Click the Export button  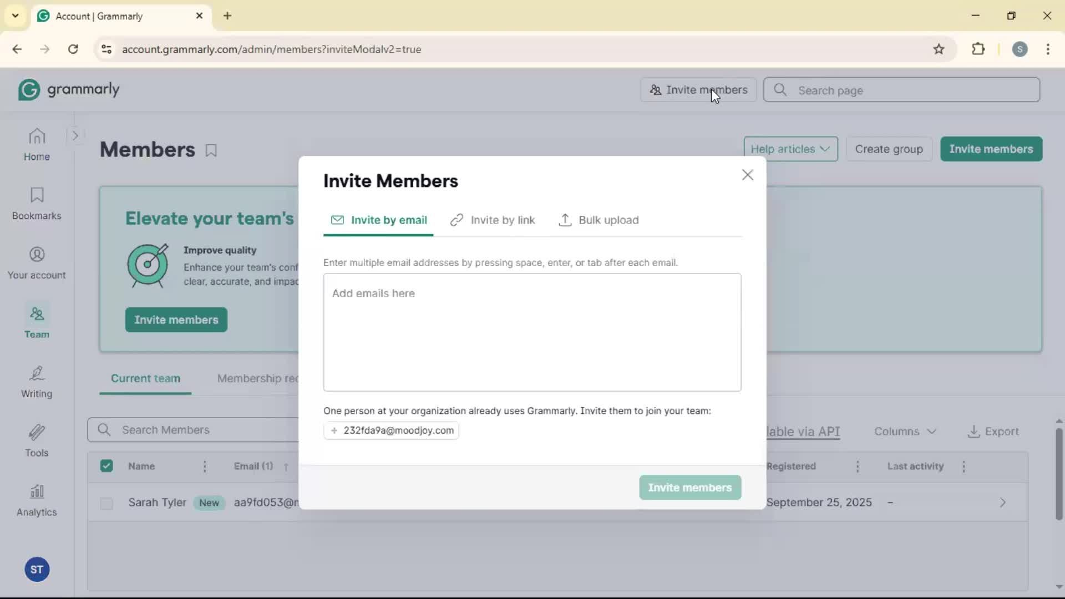[993, 432]
